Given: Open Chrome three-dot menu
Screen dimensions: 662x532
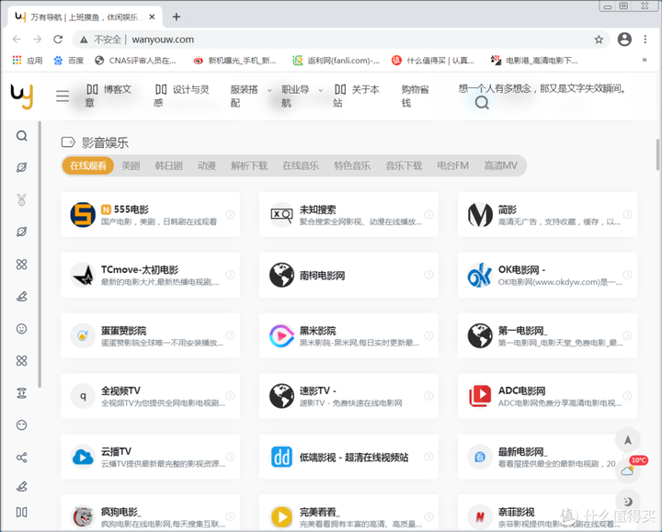Looking at the screenshot, I should click(645, 40).
